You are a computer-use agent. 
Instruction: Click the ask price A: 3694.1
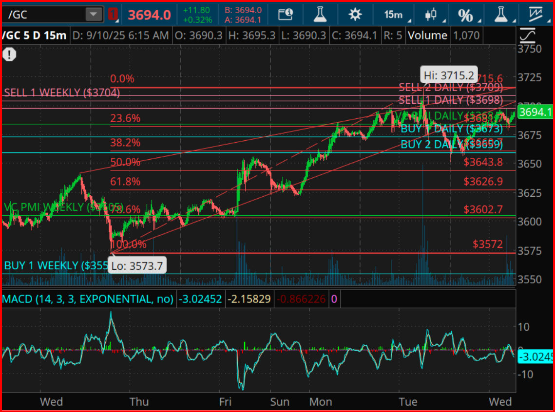[x=243, y=20]
